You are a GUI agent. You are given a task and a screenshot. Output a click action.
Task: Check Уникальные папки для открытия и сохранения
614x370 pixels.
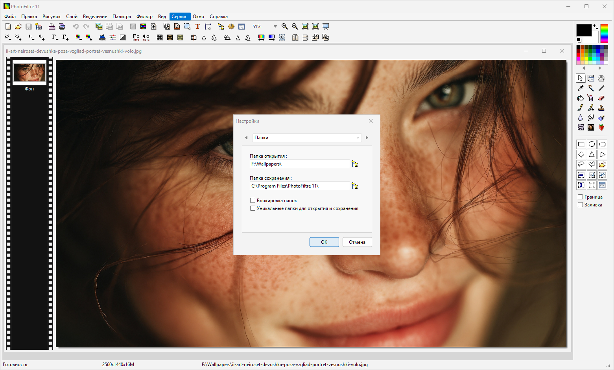[253, 208]
